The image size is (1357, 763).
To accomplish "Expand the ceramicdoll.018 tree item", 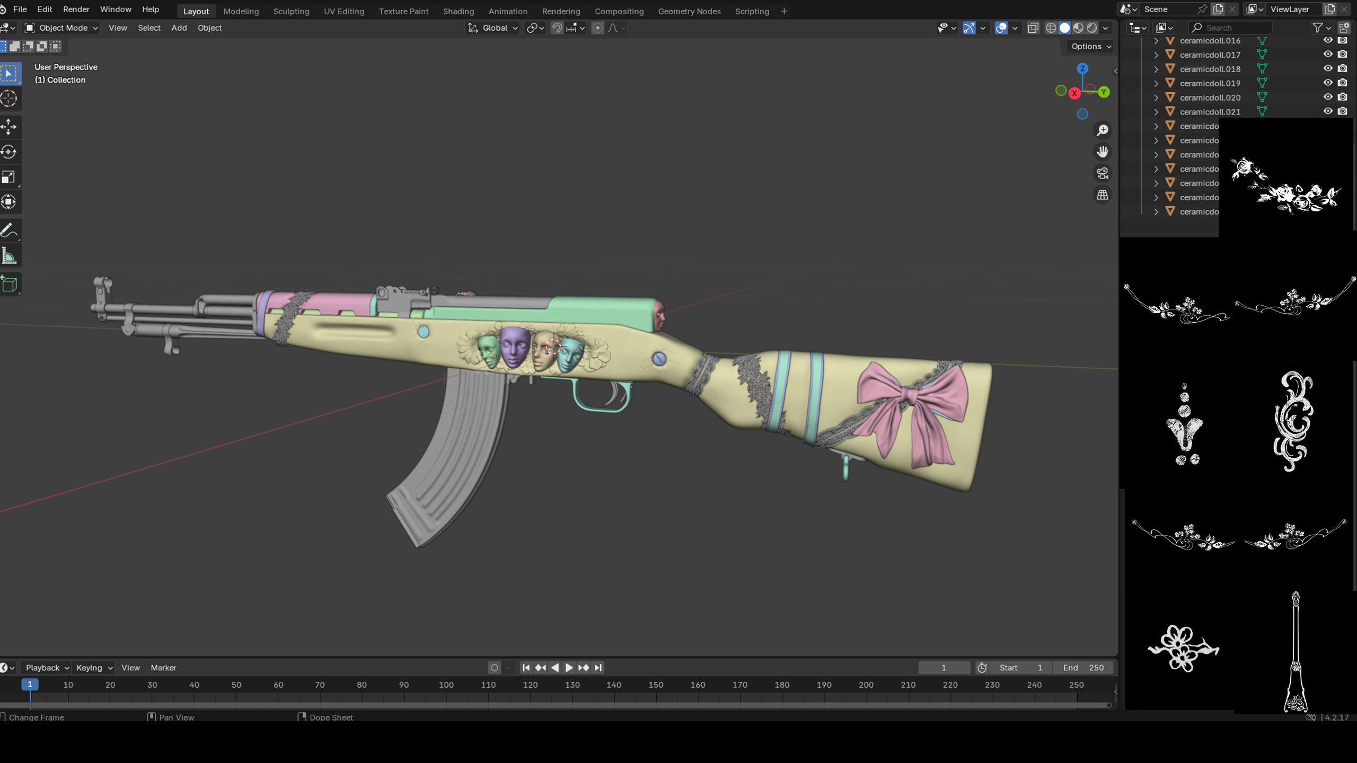I will pyautogui.click(x=1156, y=69).
